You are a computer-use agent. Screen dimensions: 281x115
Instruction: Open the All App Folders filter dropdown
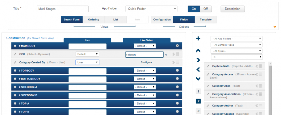[x=237, y=39]
